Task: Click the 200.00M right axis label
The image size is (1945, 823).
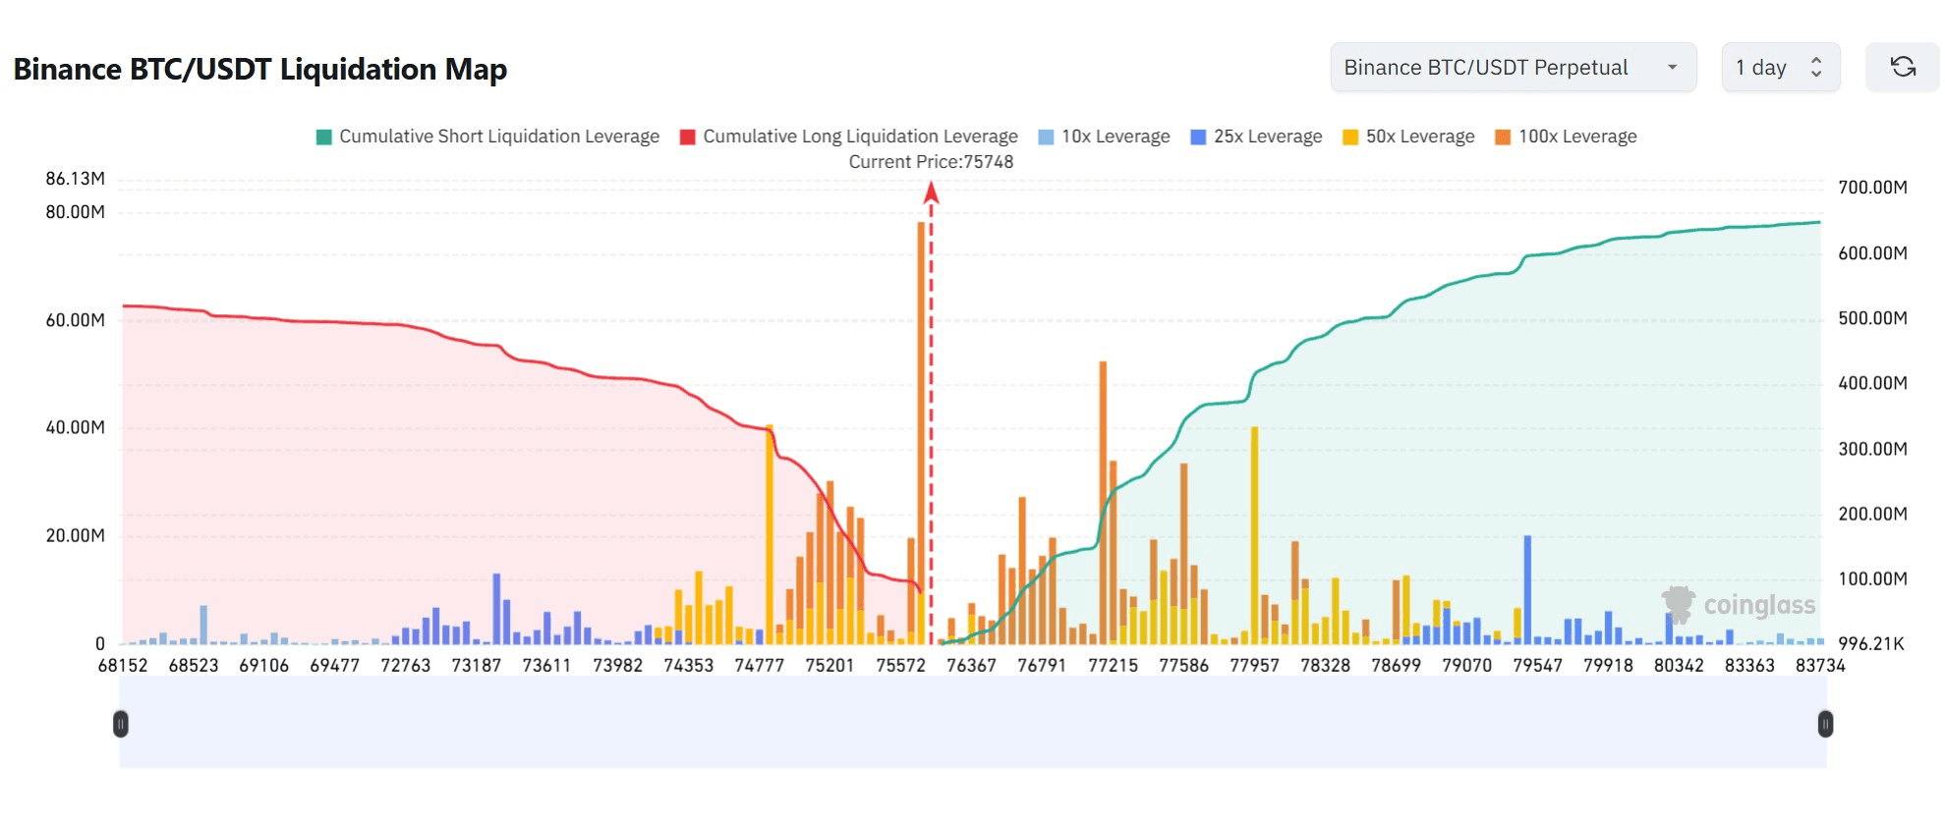Action: (x=1872, y=514)
